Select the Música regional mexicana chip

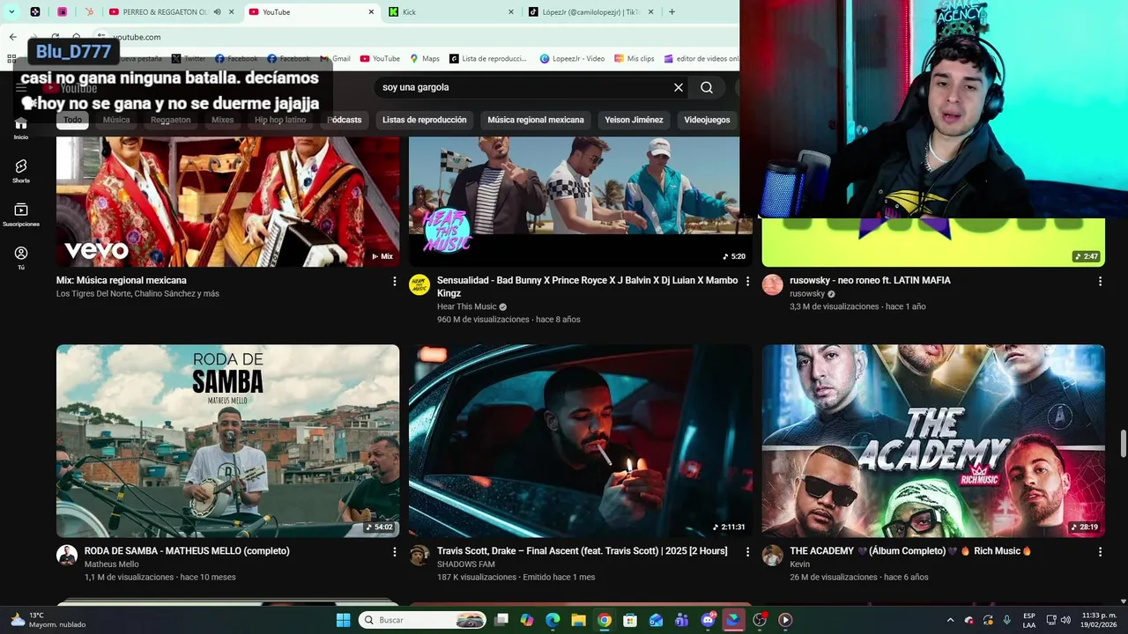pyautogui.click(x=536, y=120)
